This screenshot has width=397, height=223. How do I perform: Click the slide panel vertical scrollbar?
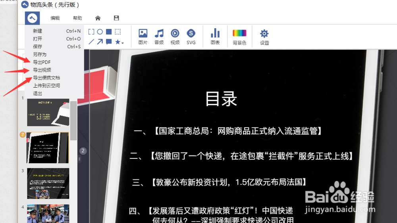pos(73,121)
